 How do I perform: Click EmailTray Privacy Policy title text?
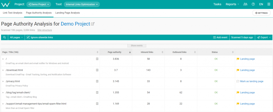[x=17, y=86]
